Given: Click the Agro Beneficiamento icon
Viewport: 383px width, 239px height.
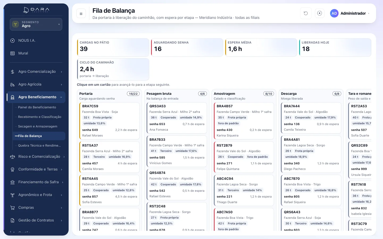Looking at the screenshot, I should (x=13, y=97).
